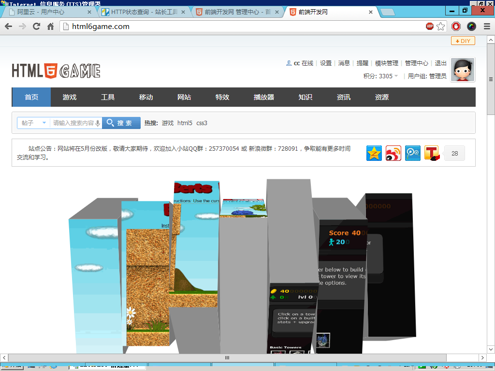Share to Sina Weibo icon
The width and height of the screenshot is (495, 371).
(x=393, y=153)
